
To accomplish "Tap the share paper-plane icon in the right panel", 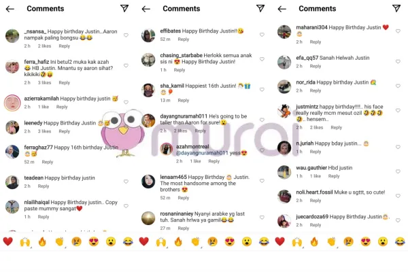I will (396, 8).
